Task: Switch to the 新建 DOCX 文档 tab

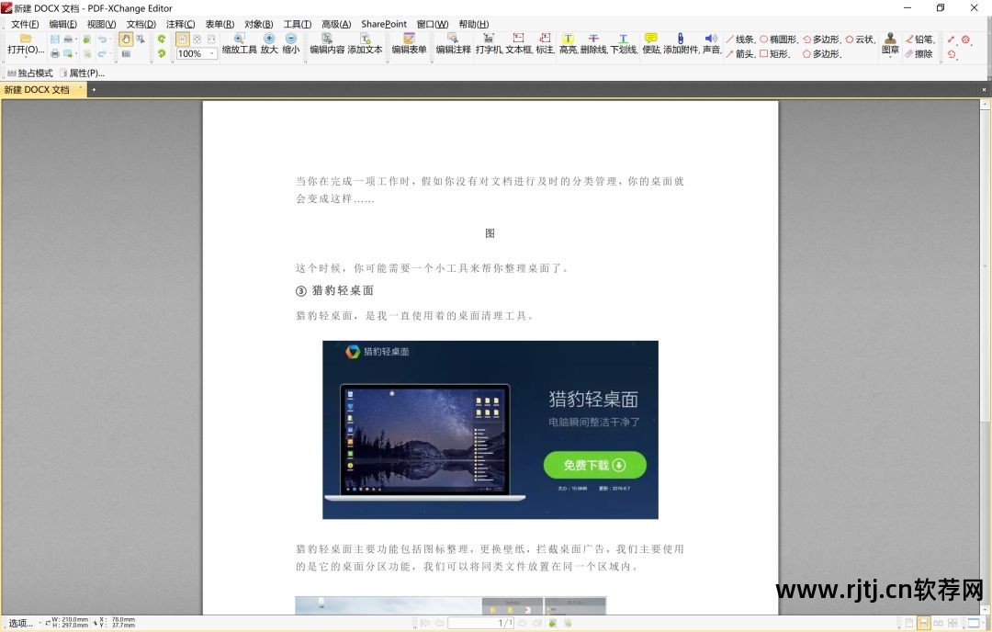Action: point(39,89)
